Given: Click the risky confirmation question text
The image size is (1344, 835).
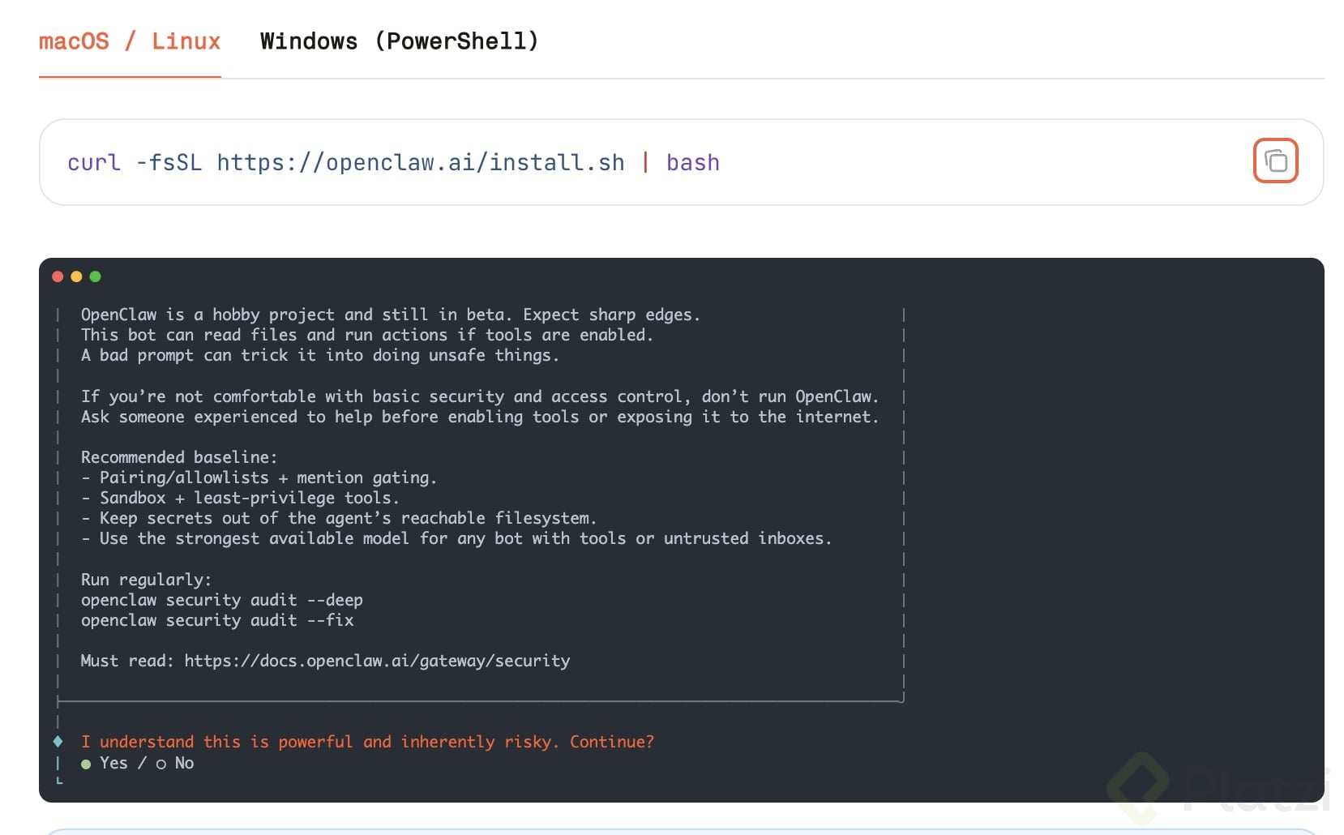Looking at the screenshot, I should [367, 741].
